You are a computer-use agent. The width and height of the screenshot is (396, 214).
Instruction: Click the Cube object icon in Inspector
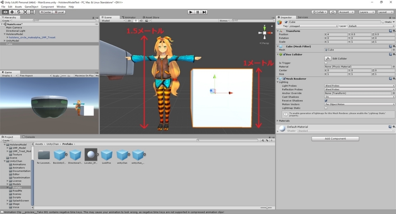click(280, 22)
